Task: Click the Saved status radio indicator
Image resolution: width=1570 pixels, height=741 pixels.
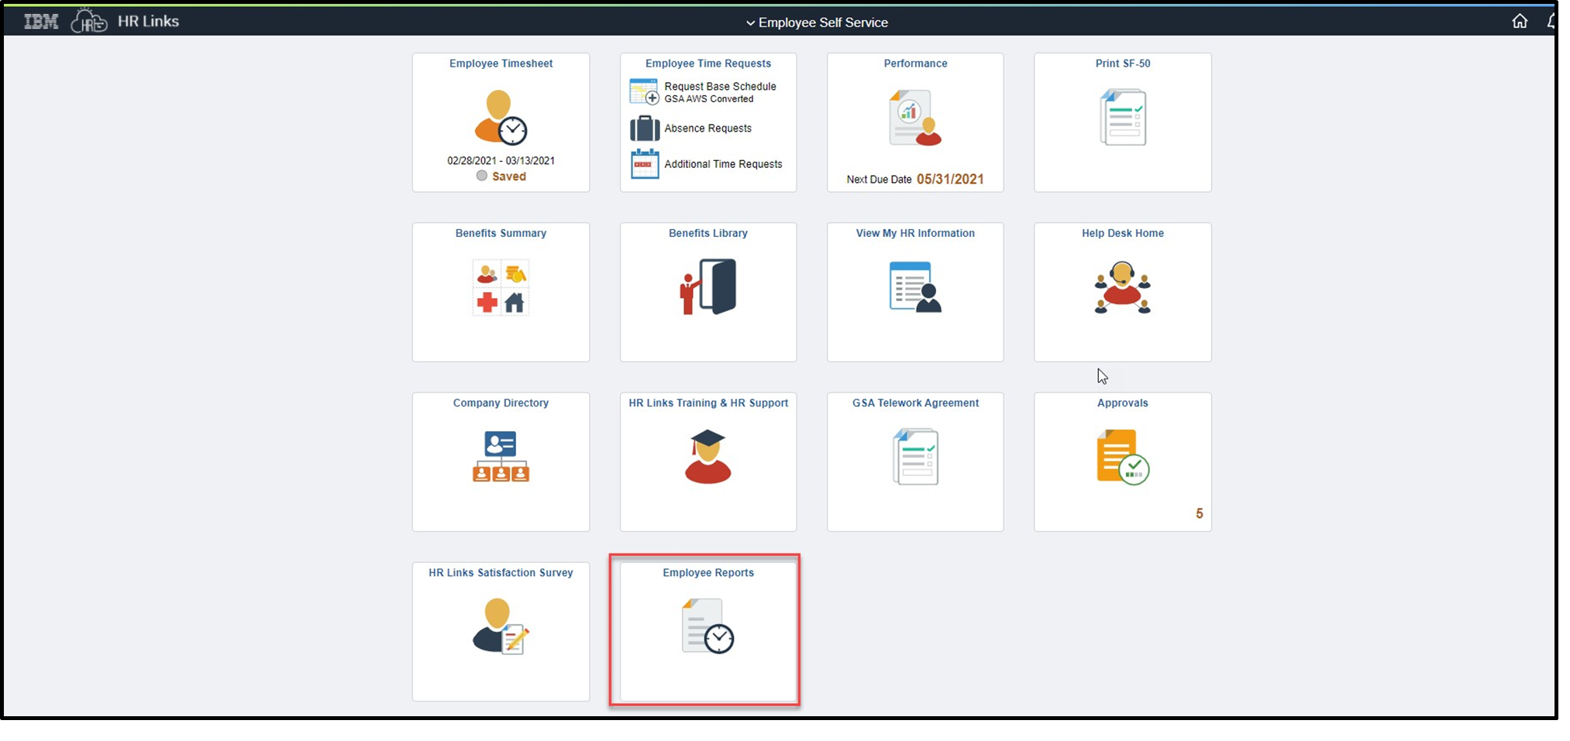Action: [x=481, y=177]
